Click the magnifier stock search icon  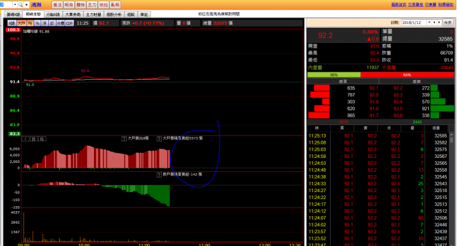click(x=20, y=4)
